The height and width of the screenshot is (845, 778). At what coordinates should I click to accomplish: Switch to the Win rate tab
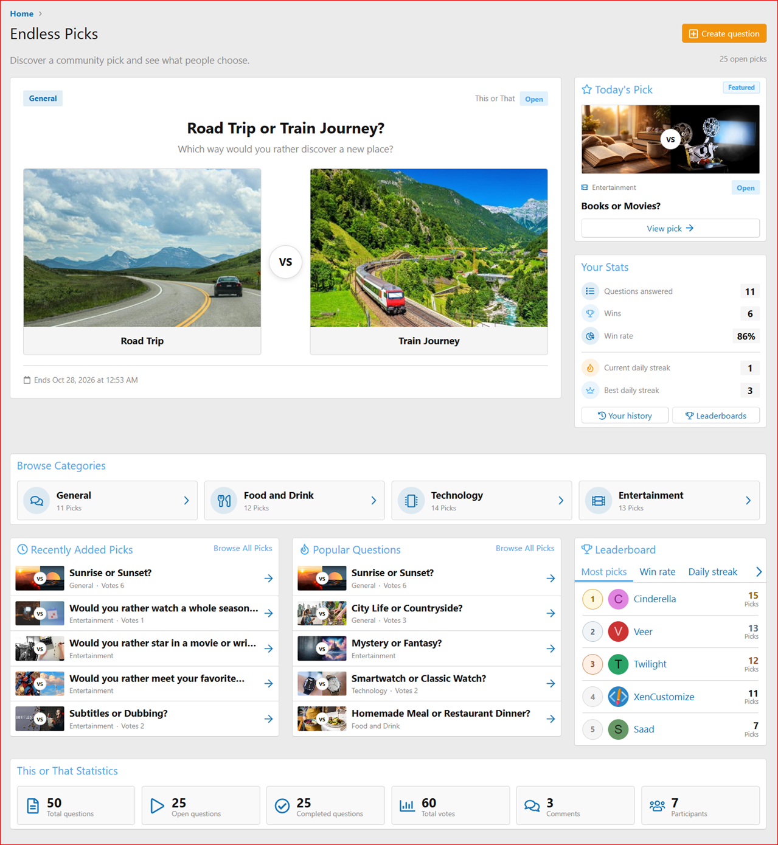coord(658,572)
